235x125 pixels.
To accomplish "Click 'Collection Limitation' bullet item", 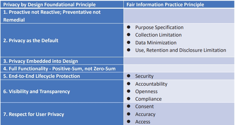I will click(158, 35).
